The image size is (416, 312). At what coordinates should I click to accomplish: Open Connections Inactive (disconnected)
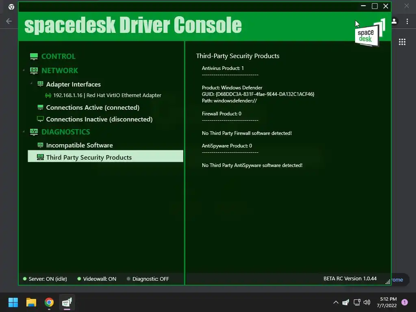[99, 119]
